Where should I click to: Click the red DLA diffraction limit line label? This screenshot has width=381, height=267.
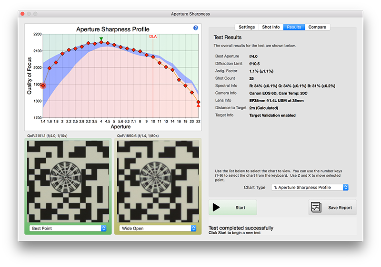[153, 37]
